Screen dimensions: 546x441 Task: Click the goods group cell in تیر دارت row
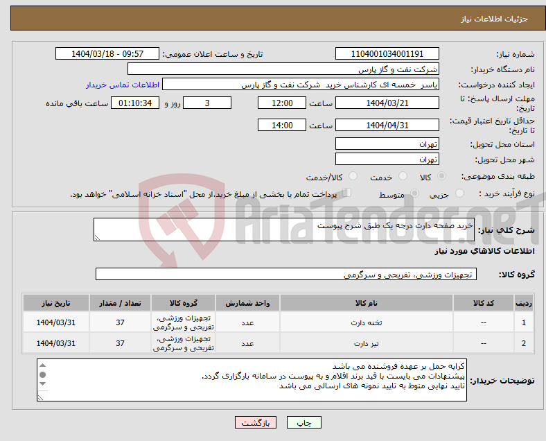pos(183,343)
